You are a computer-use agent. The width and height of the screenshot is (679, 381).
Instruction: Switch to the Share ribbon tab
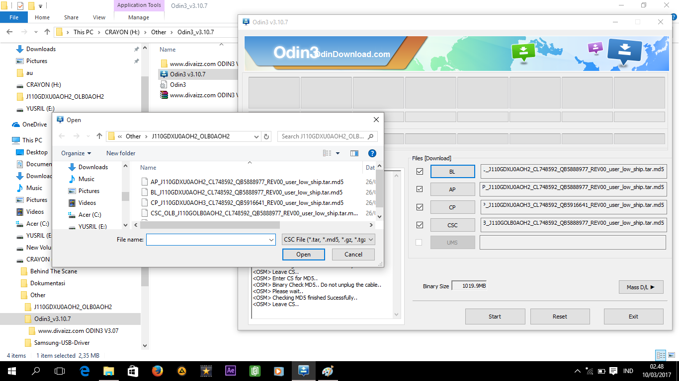(71, 17)
